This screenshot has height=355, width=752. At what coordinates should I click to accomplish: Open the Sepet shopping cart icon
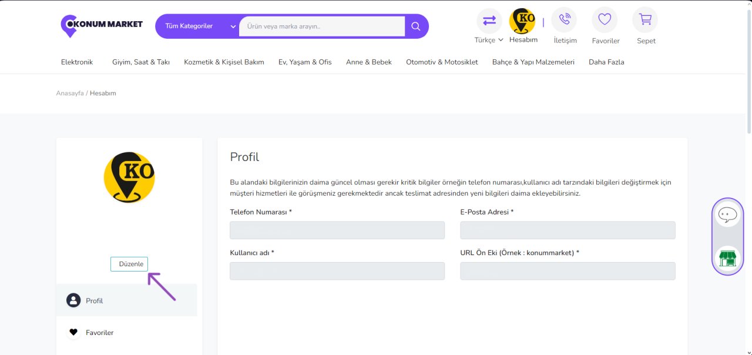click(x=646, y=20)
